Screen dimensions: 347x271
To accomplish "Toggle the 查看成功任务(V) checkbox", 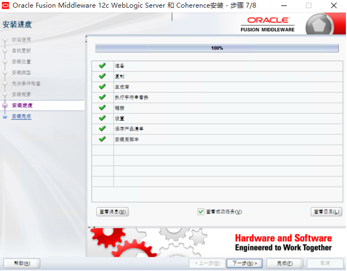I will tap(201, 212).
